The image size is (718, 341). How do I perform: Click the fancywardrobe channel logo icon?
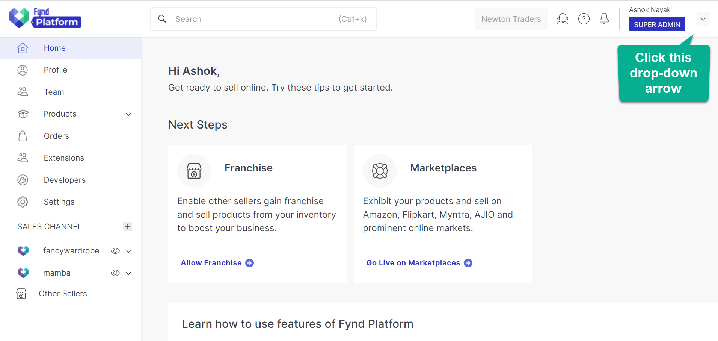[x=23, y=251]
